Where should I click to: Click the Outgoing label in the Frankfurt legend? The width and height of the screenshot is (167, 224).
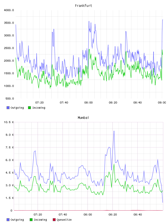click(17, 108)
